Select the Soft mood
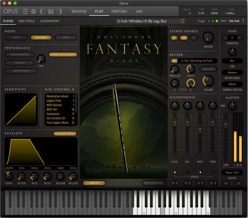This screenshot has width=248, height=218. tap(17, 37)
